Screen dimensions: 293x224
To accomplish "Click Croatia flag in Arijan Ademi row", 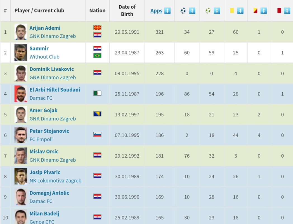I will pos(97,35).
